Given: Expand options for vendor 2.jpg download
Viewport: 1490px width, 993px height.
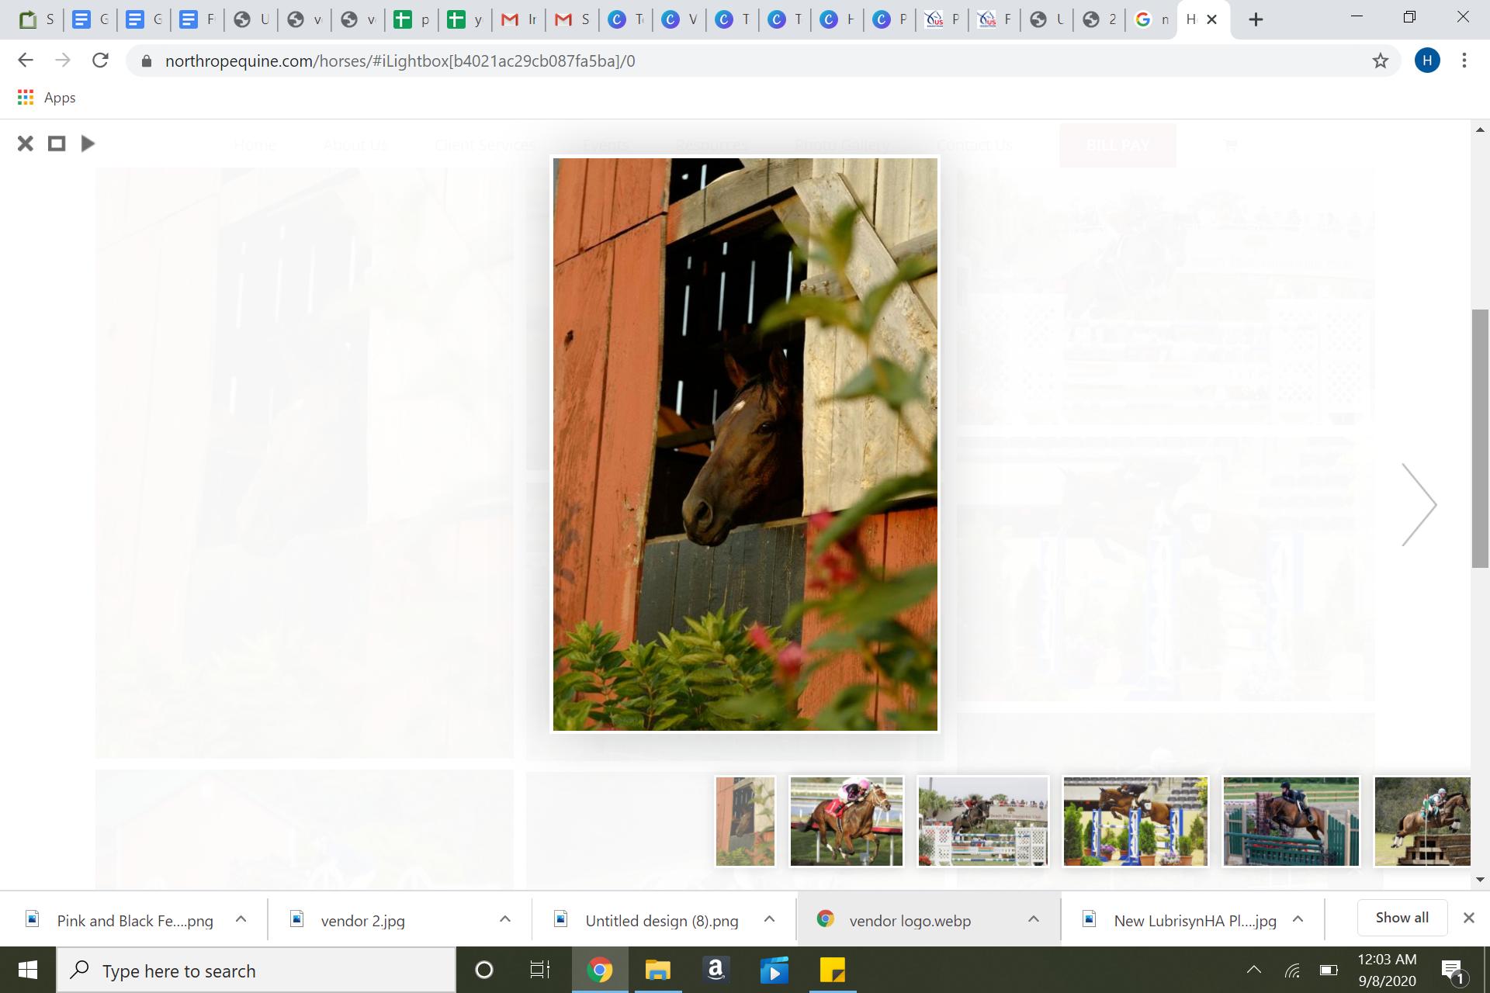Looking at the screenshot, I should (x=504, y=919).
